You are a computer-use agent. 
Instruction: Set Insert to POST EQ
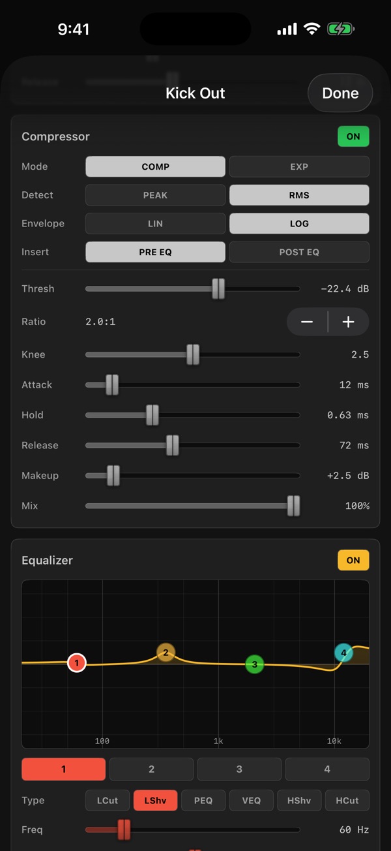299,252
